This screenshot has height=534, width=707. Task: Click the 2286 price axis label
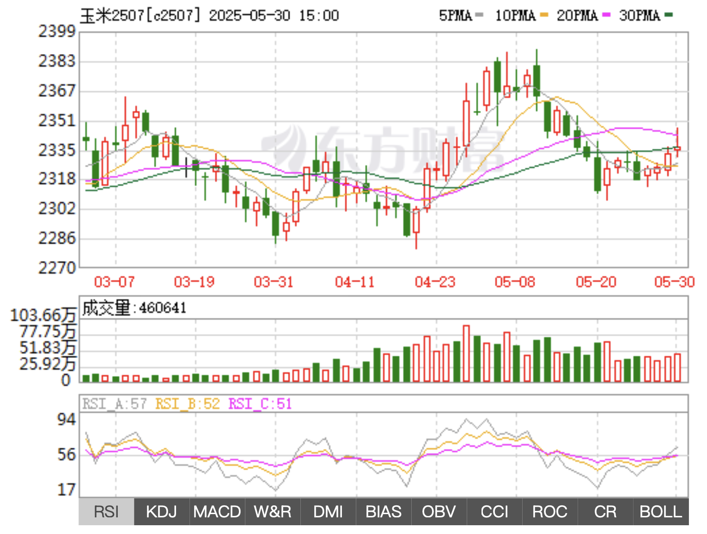click(57, 238)
